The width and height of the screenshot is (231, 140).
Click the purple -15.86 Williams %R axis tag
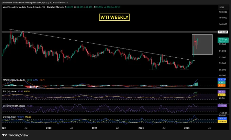(x=222, y=105)
